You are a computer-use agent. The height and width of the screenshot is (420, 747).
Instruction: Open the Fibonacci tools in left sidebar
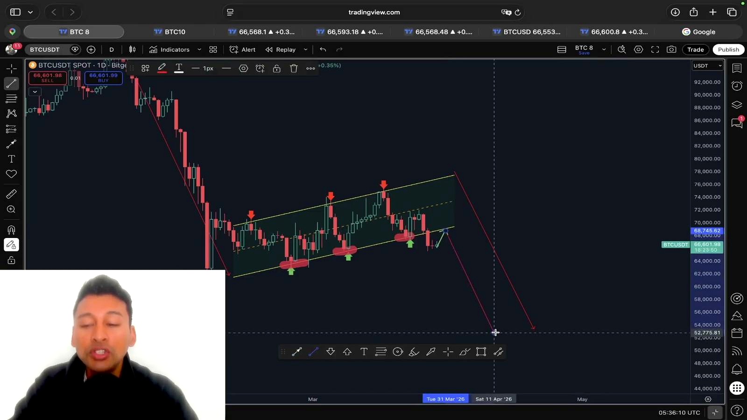[11, 98]
